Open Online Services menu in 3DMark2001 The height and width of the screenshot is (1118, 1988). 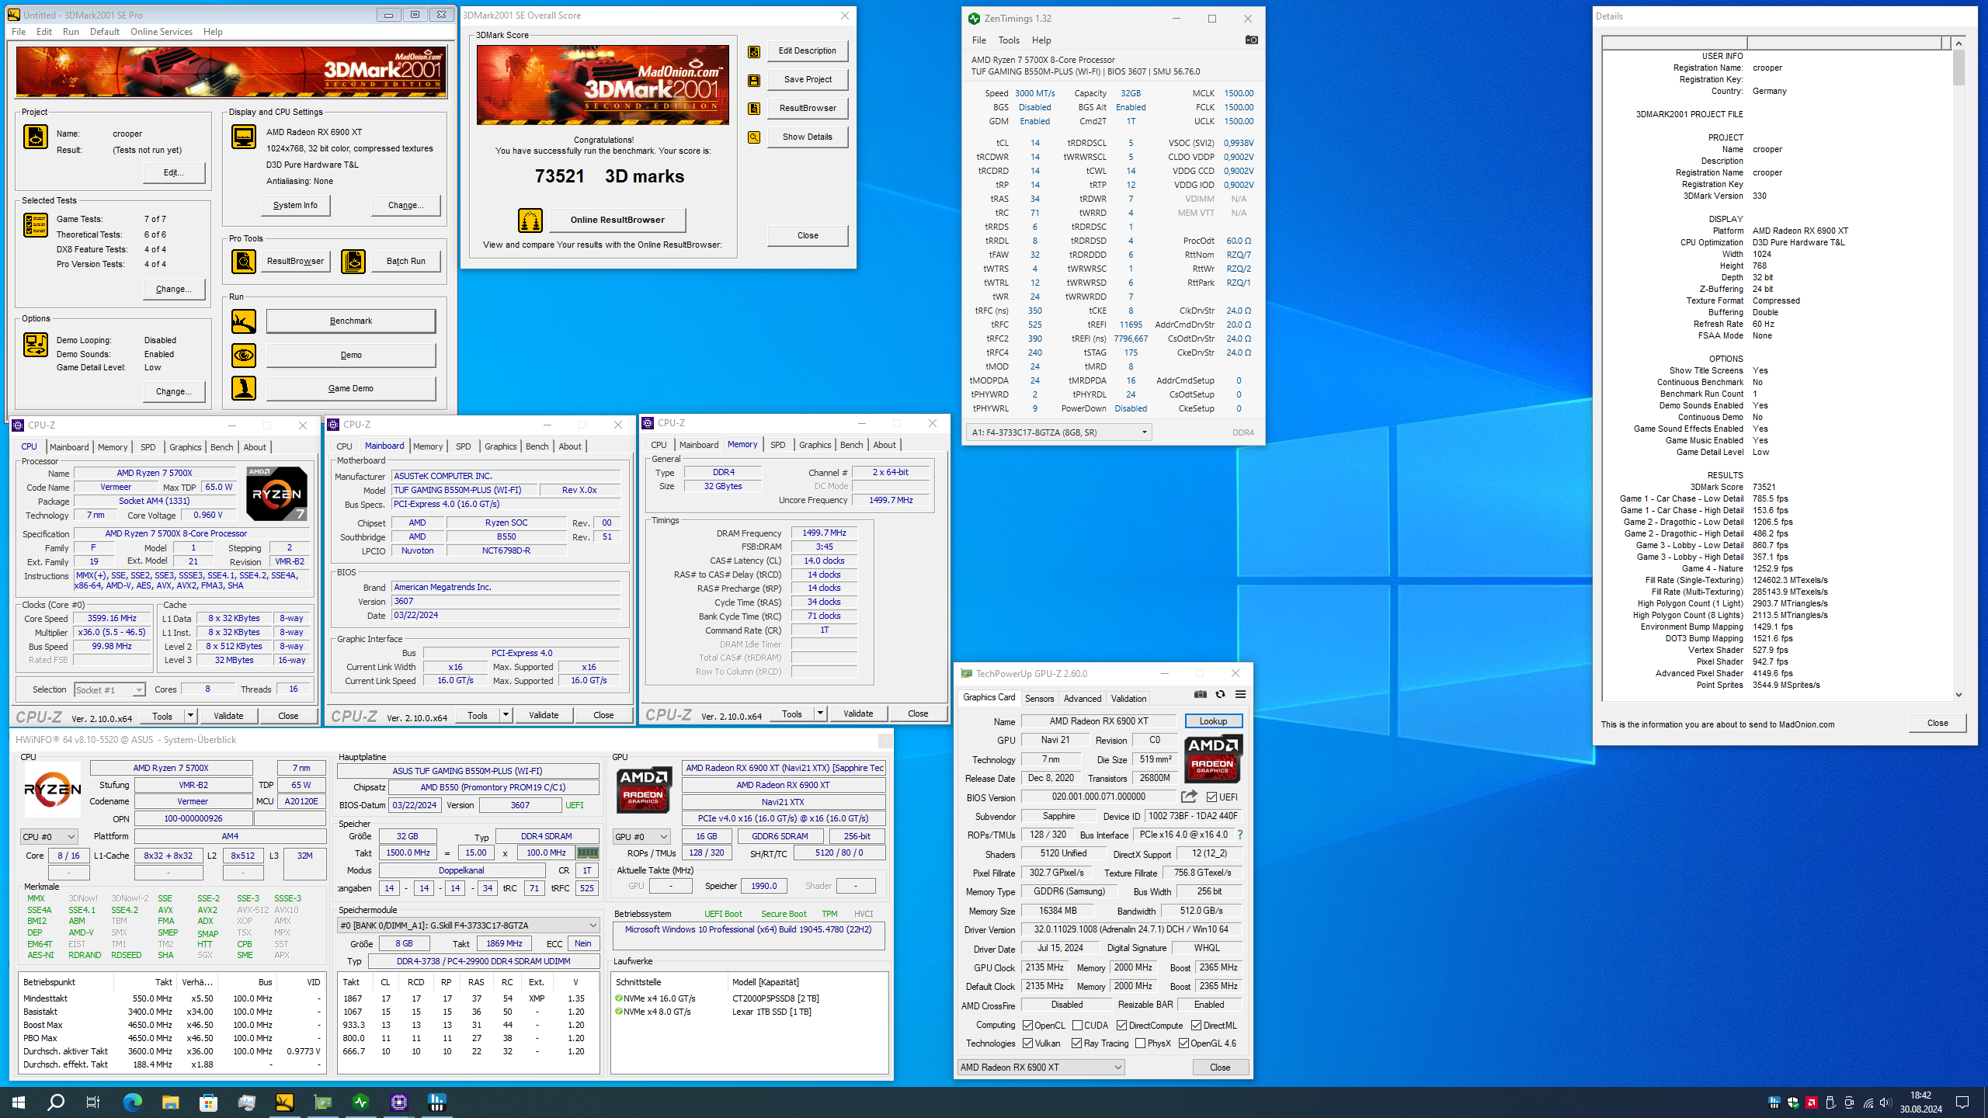tap(162, 32)
